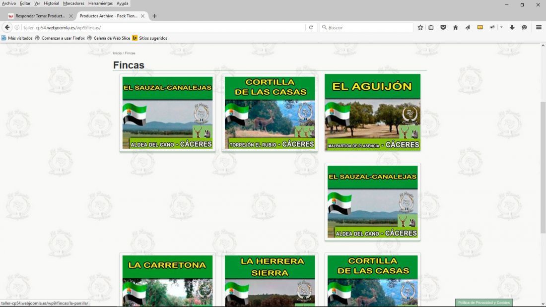Click the yellow toolbar extension icon
Screen dimensions: 546x307
tap(480, 27)
